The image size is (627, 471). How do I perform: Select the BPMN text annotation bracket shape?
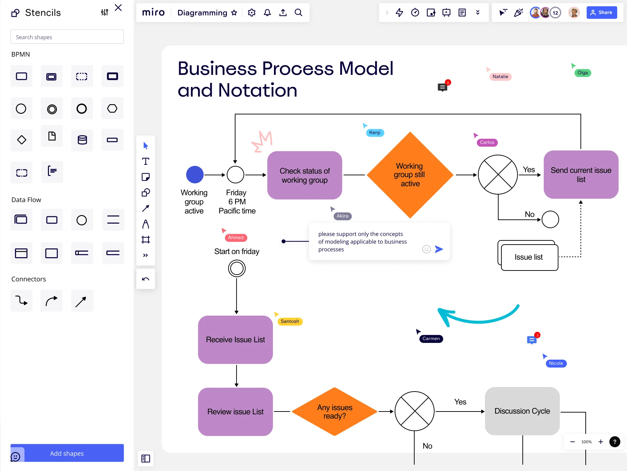[52, 171]
